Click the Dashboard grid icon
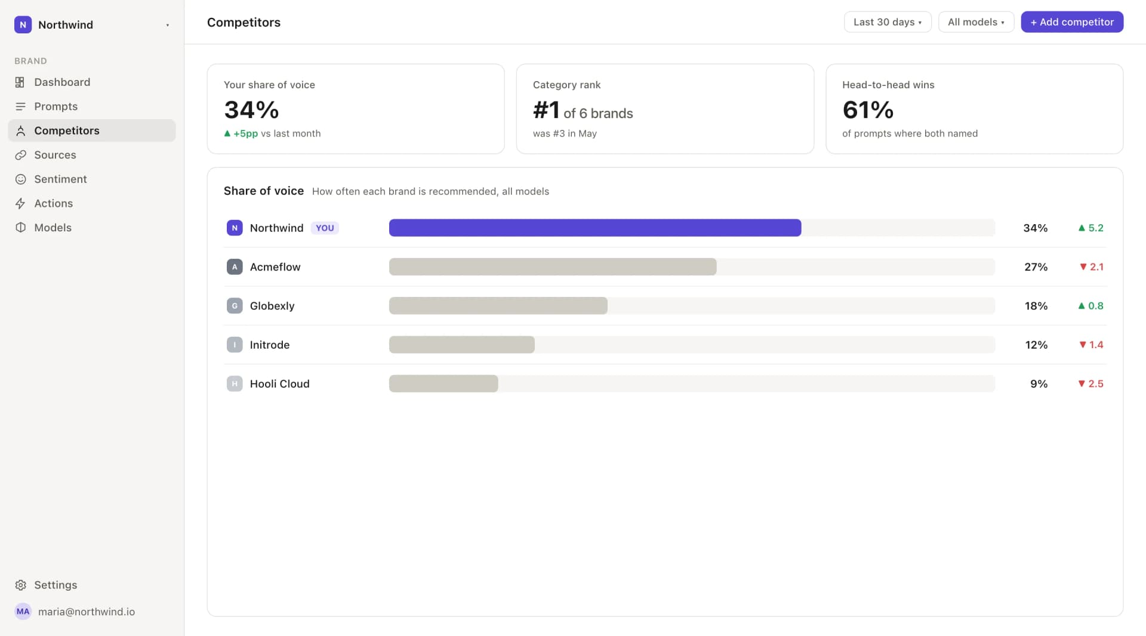 tap(20, 82)
